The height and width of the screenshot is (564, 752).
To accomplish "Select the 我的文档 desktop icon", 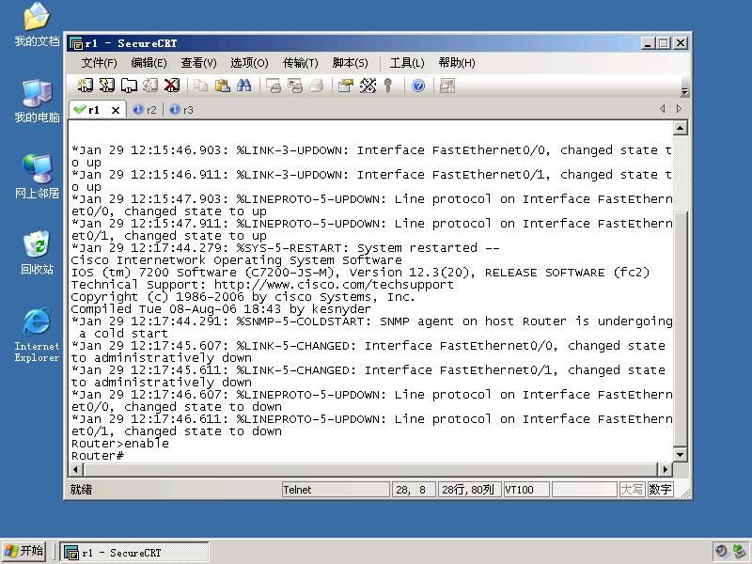I will [x=37, y=24].
